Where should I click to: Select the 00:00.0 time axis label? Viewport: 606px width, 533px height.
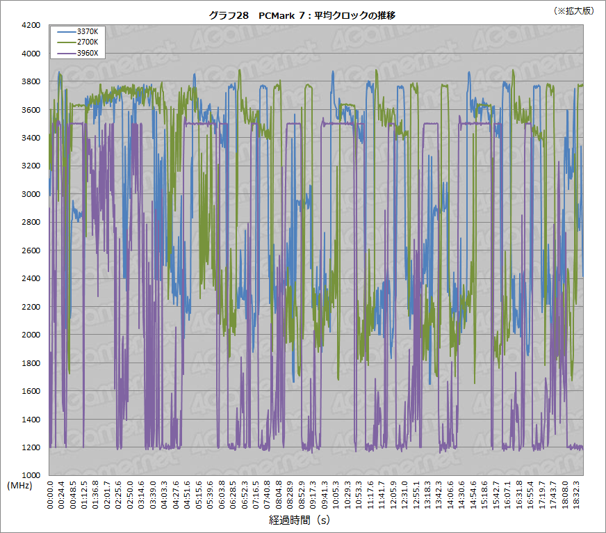pyautogui.click(x=50, y=494)
